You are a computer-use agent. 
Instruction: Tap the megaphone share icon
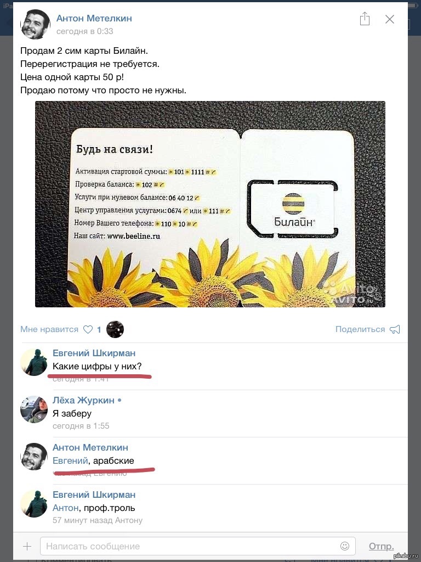click(x=395, y=329)
